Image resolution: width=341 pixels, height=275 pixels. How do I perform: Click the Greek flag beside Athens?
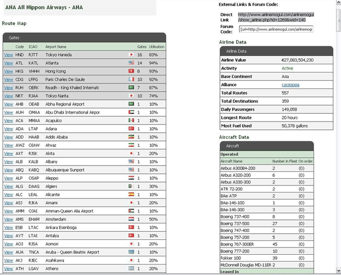pos(131,268)
